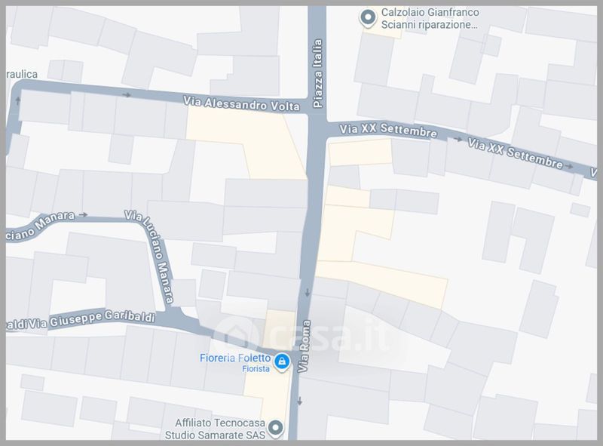Screen dimensions: 603x446
Task: Click the Via Alessandro Volta street label
Action: pos(241,103)
